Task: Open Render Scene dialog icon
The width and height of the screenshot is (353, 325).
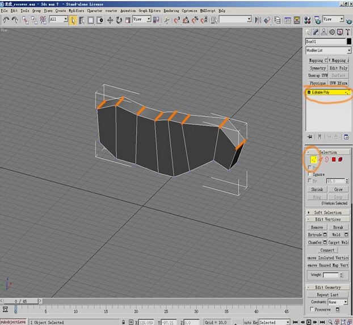Action: click(x=318, y=20)
